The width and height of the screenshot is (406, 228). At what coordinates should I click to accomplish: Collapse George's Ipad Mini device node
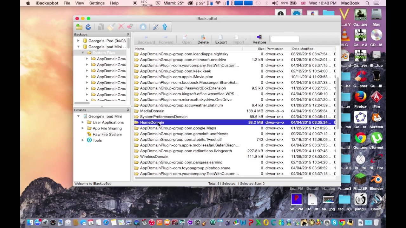click(78, 116)
